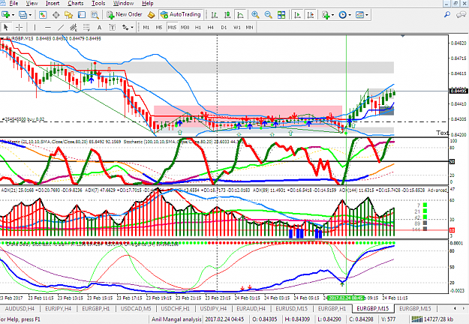Expand the Periods dropdown arrow
Image resolution: width=469 pixels, height=324 pixels.
(350, 15)
